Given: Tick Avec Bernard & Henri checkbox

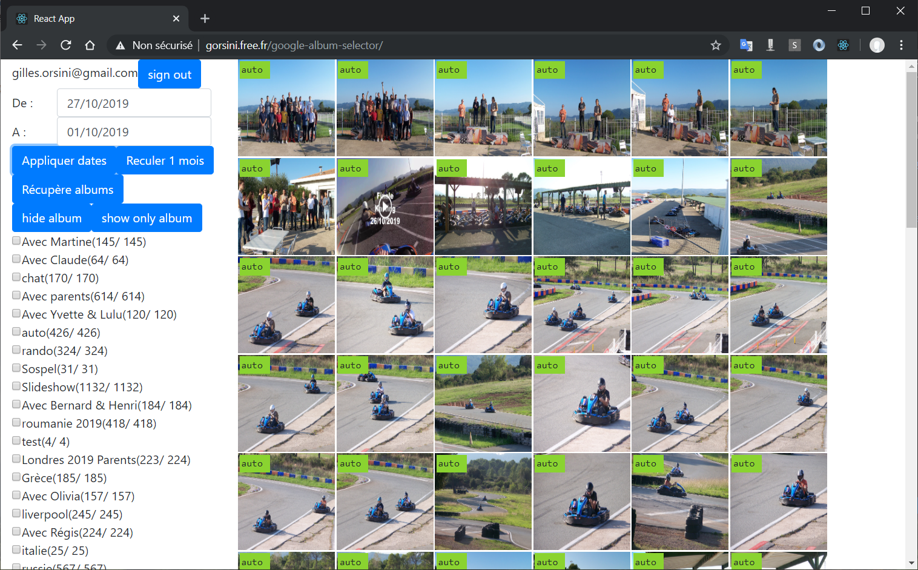Looking at the screenshot, I should point(16,404).
